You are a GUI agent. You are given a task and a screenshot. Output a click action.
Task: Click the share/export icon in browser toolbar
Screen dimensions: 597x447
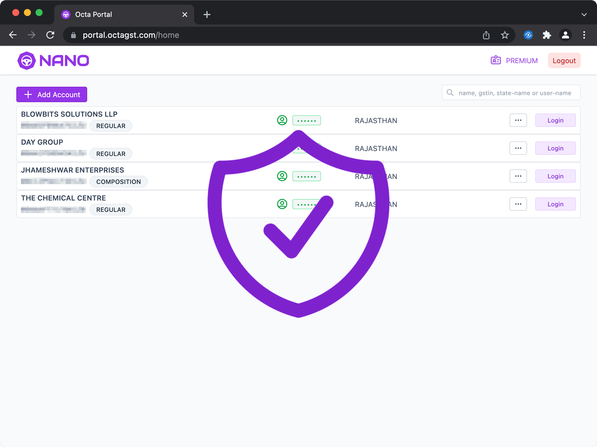click(486, 35)
